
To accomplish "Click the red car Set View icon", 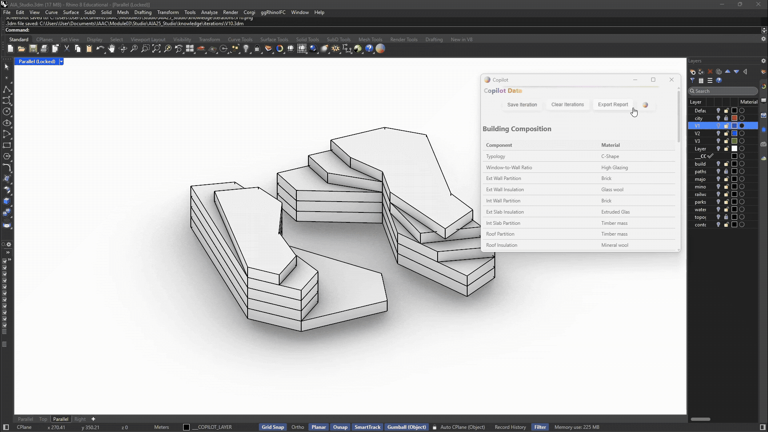I will tap(201, 49).
